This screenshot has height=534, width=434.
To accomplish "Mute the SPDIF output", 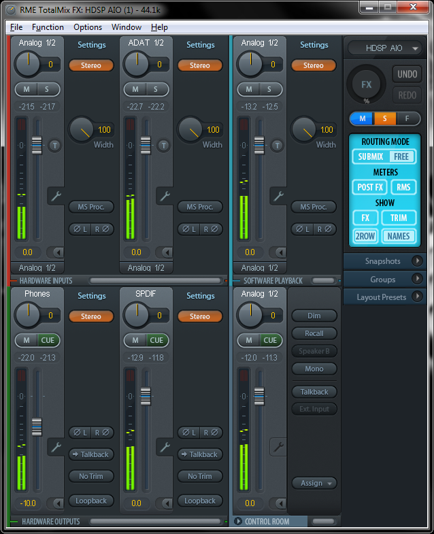I will [135, 341].
